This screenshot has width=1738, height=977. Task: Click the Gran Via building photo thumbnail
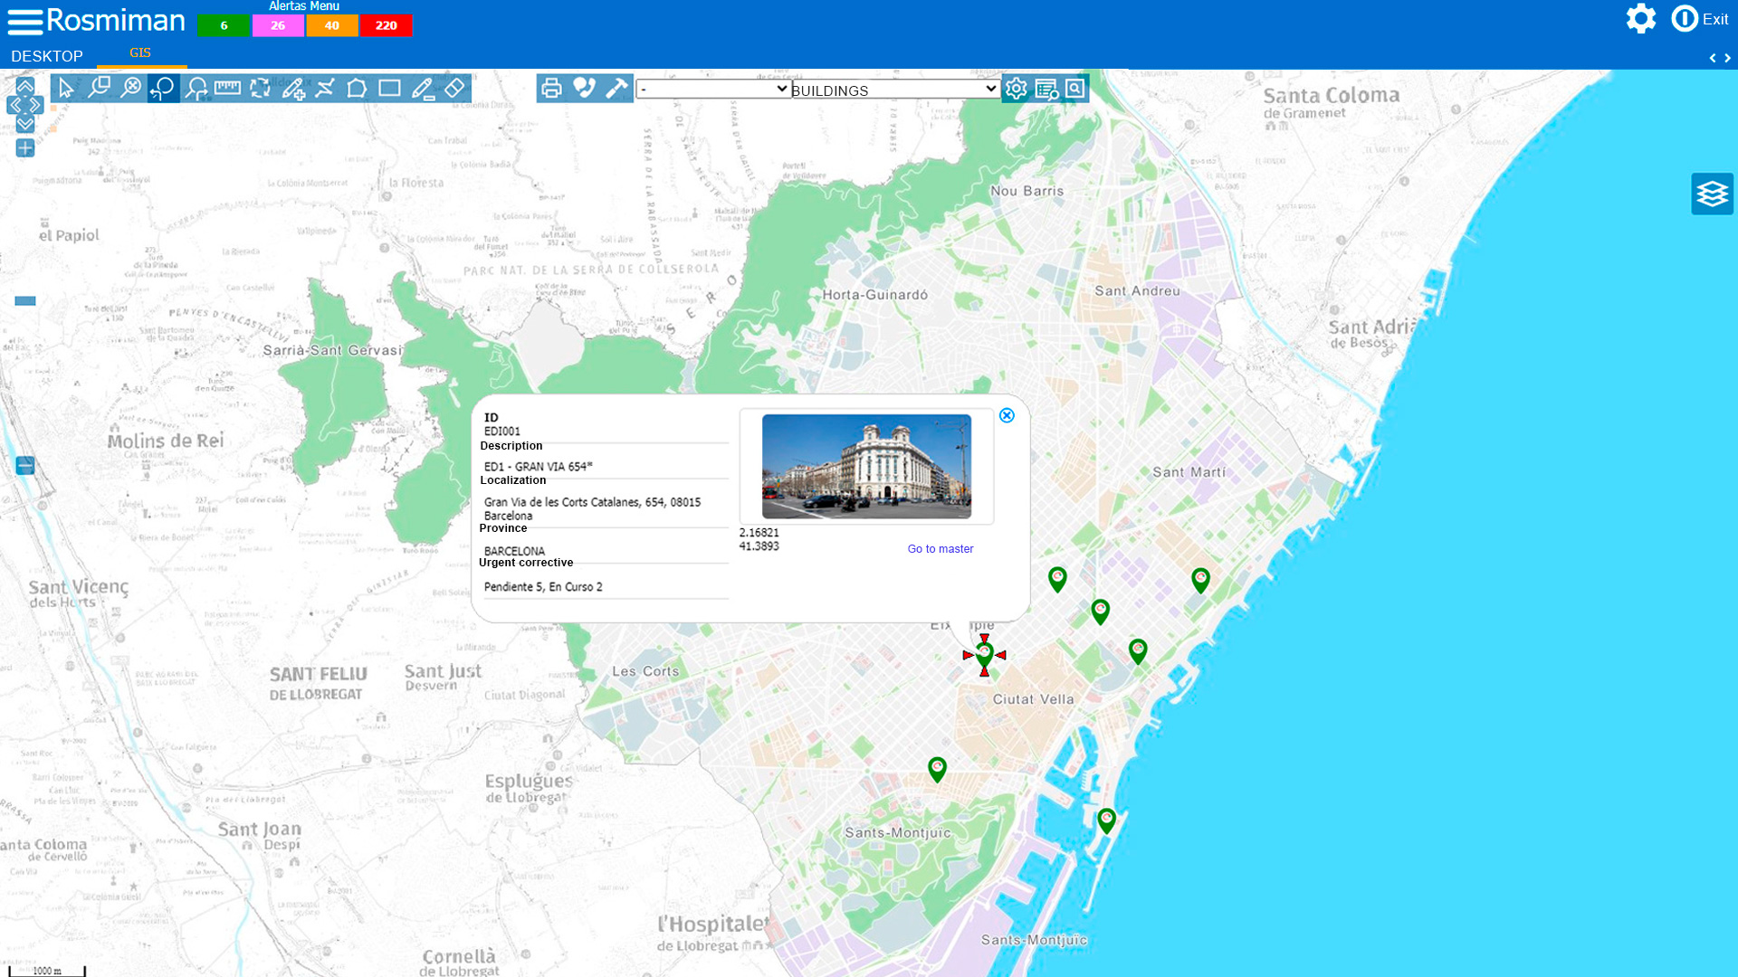click(x=865, y=465)
